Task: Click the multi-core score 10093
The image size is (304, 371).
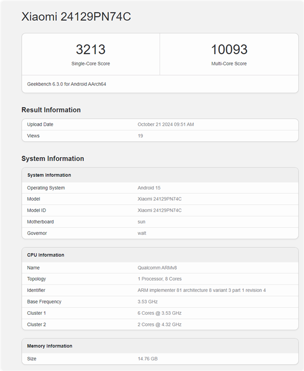Action: click(x=229, y=50)
